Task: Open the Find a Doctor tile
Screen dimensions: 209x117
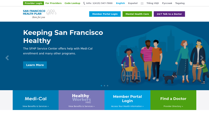Action: coord(173,100)
